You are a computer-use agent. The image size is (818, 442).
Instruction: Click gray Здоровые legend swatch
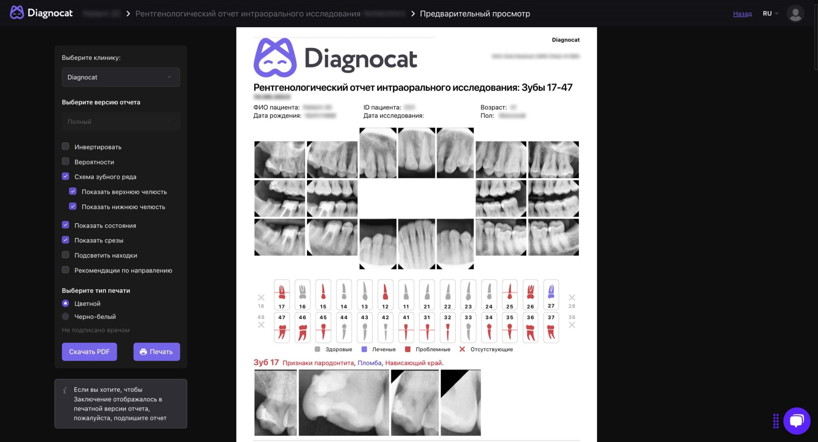(x=317, y=349)
